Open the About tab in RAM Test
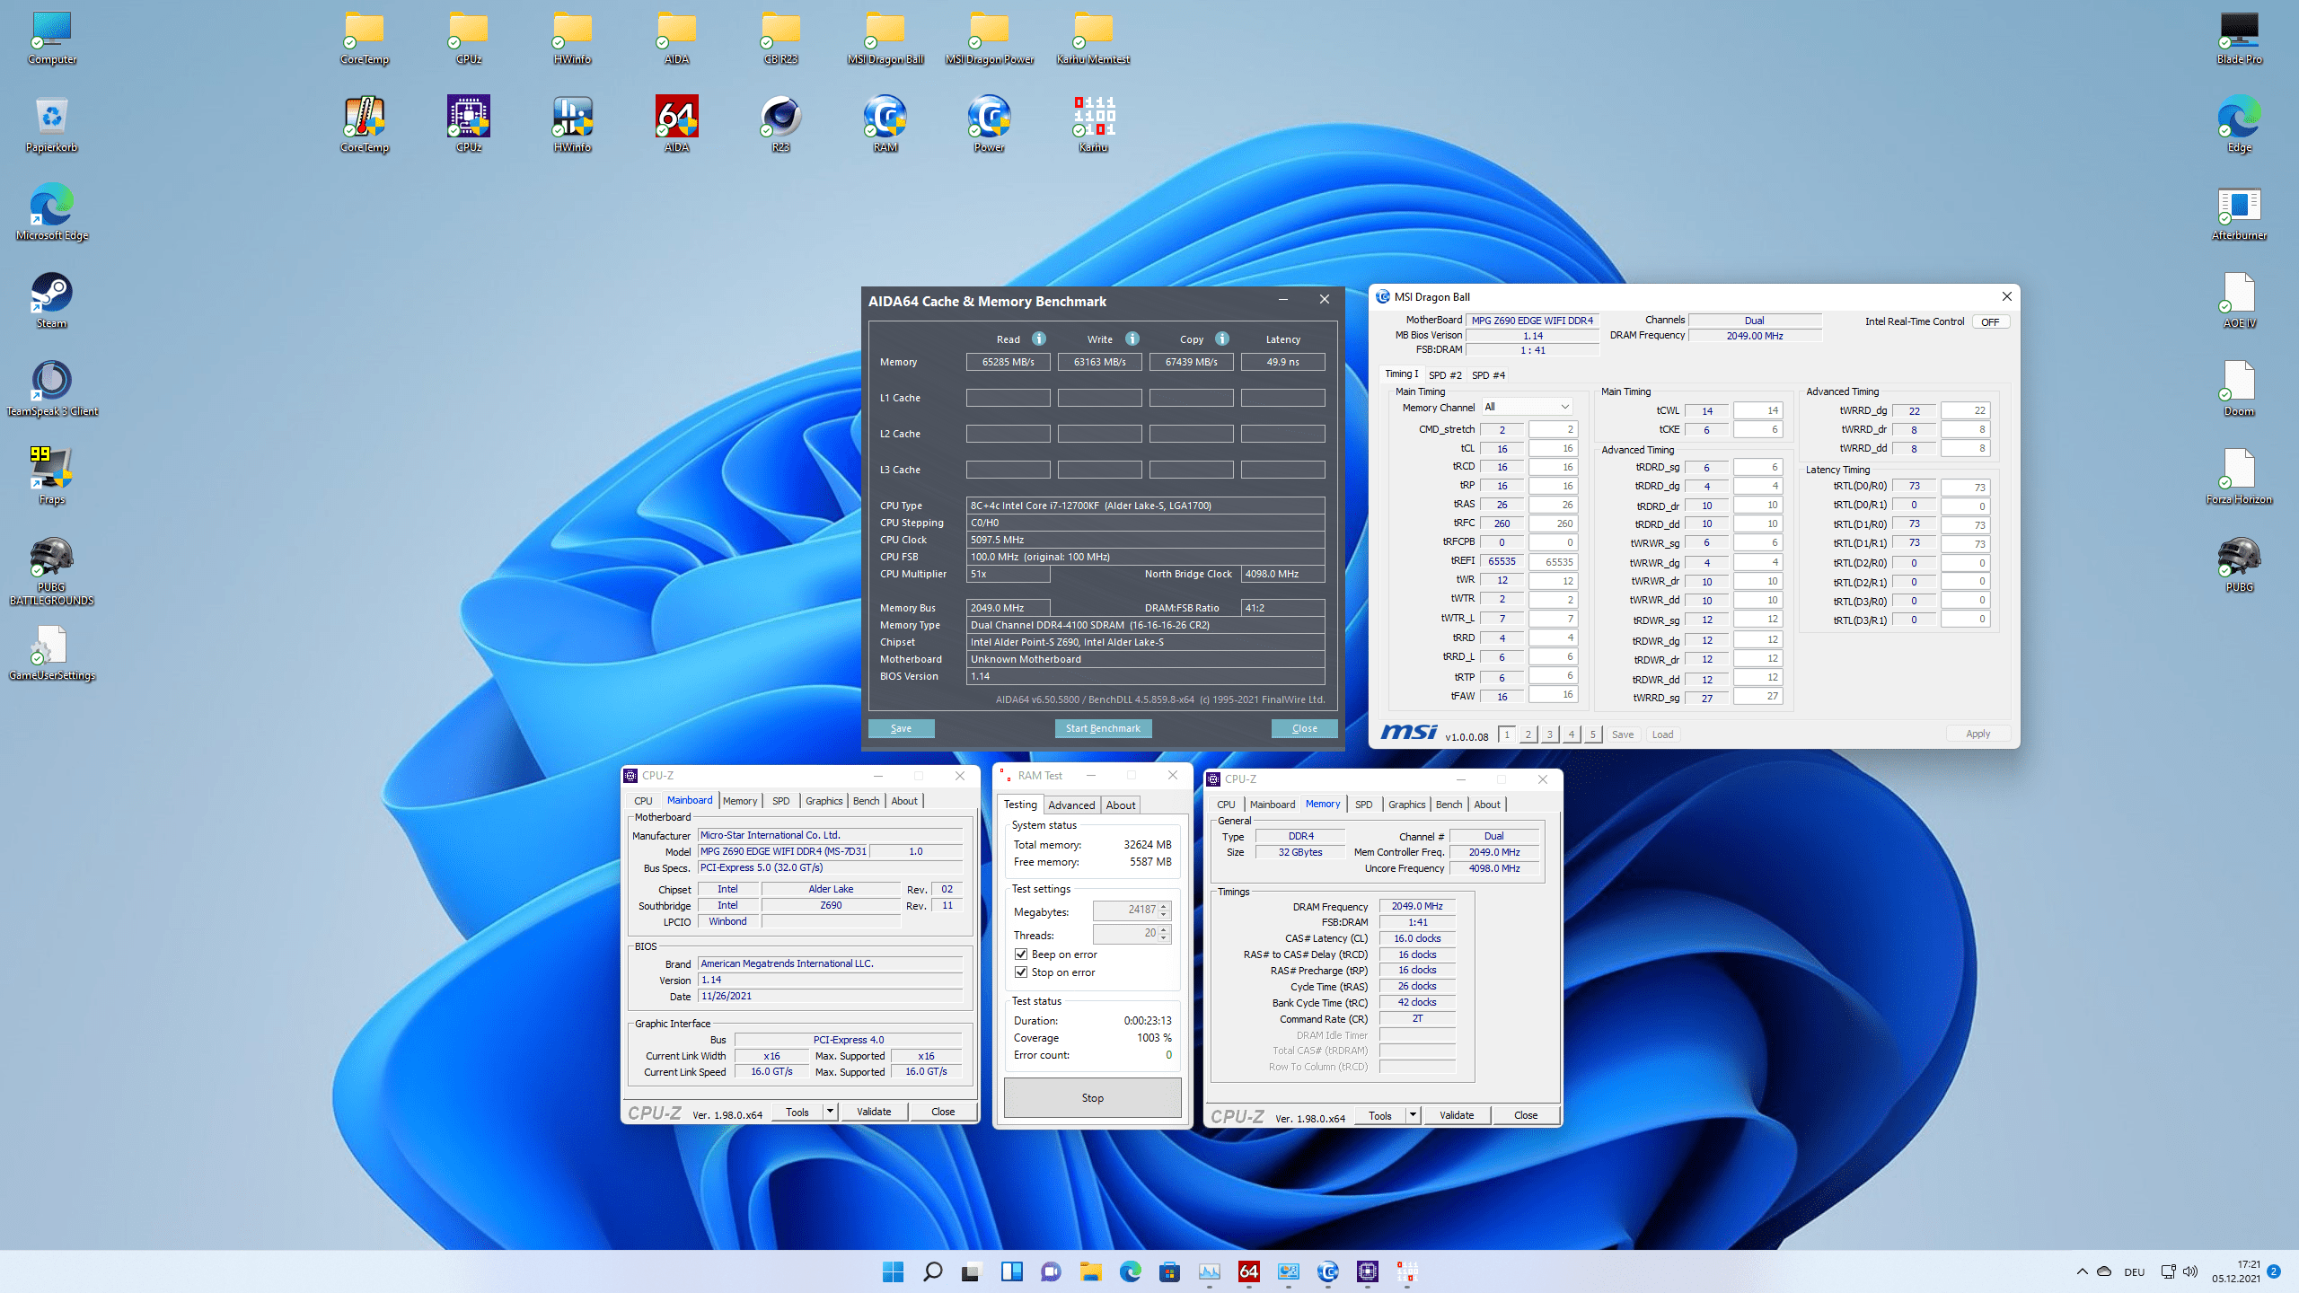This screenshot has width=2299, height=1293. pyautogui.click(x=1120, y=805)
